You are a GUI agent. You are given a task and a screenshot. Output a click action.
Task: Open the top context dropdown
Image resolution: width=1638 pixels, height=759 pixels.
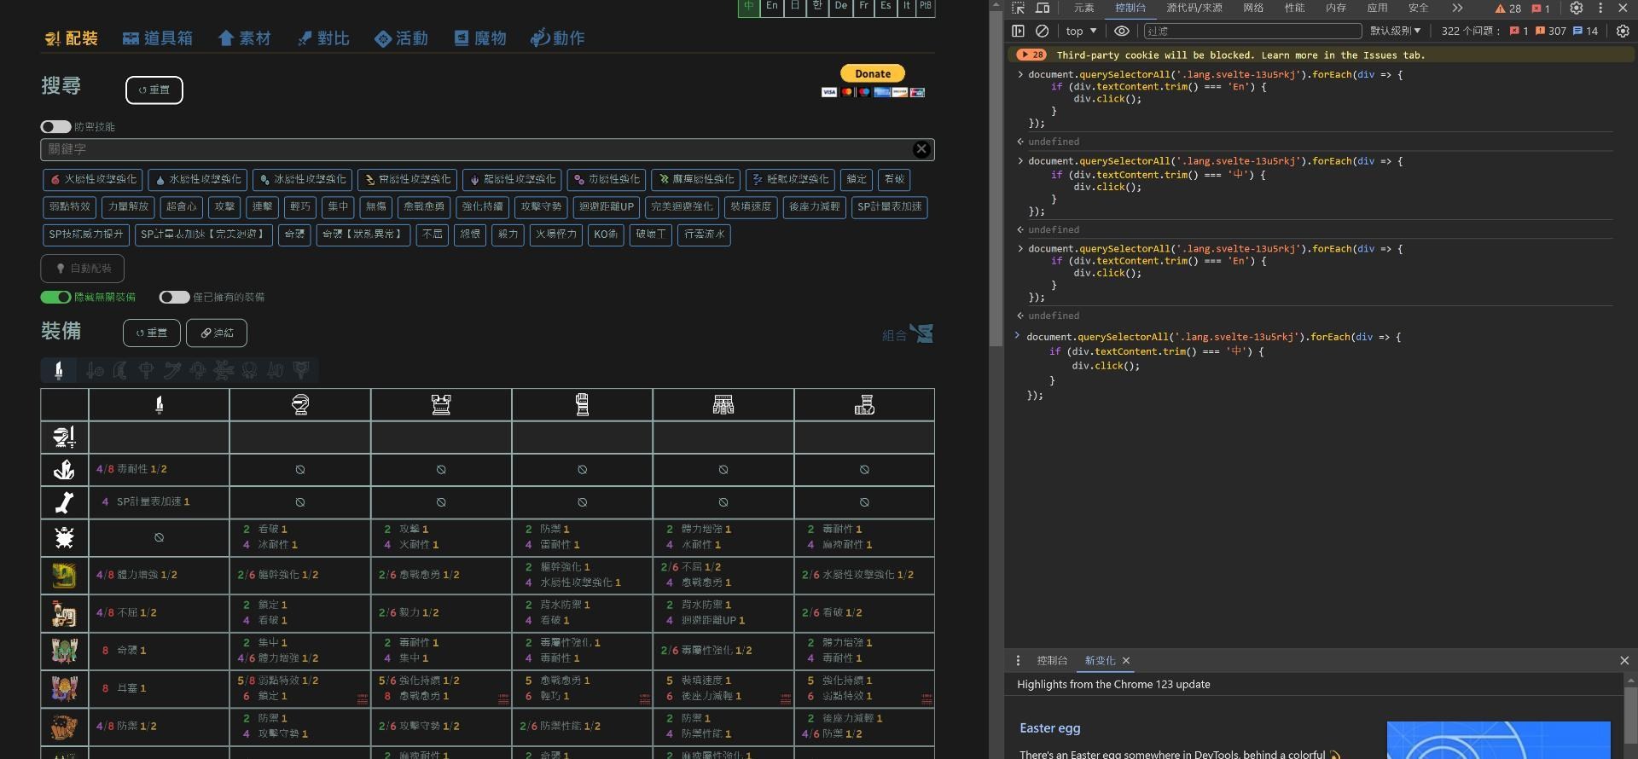pyautogui.click(x=1081, y=31)
